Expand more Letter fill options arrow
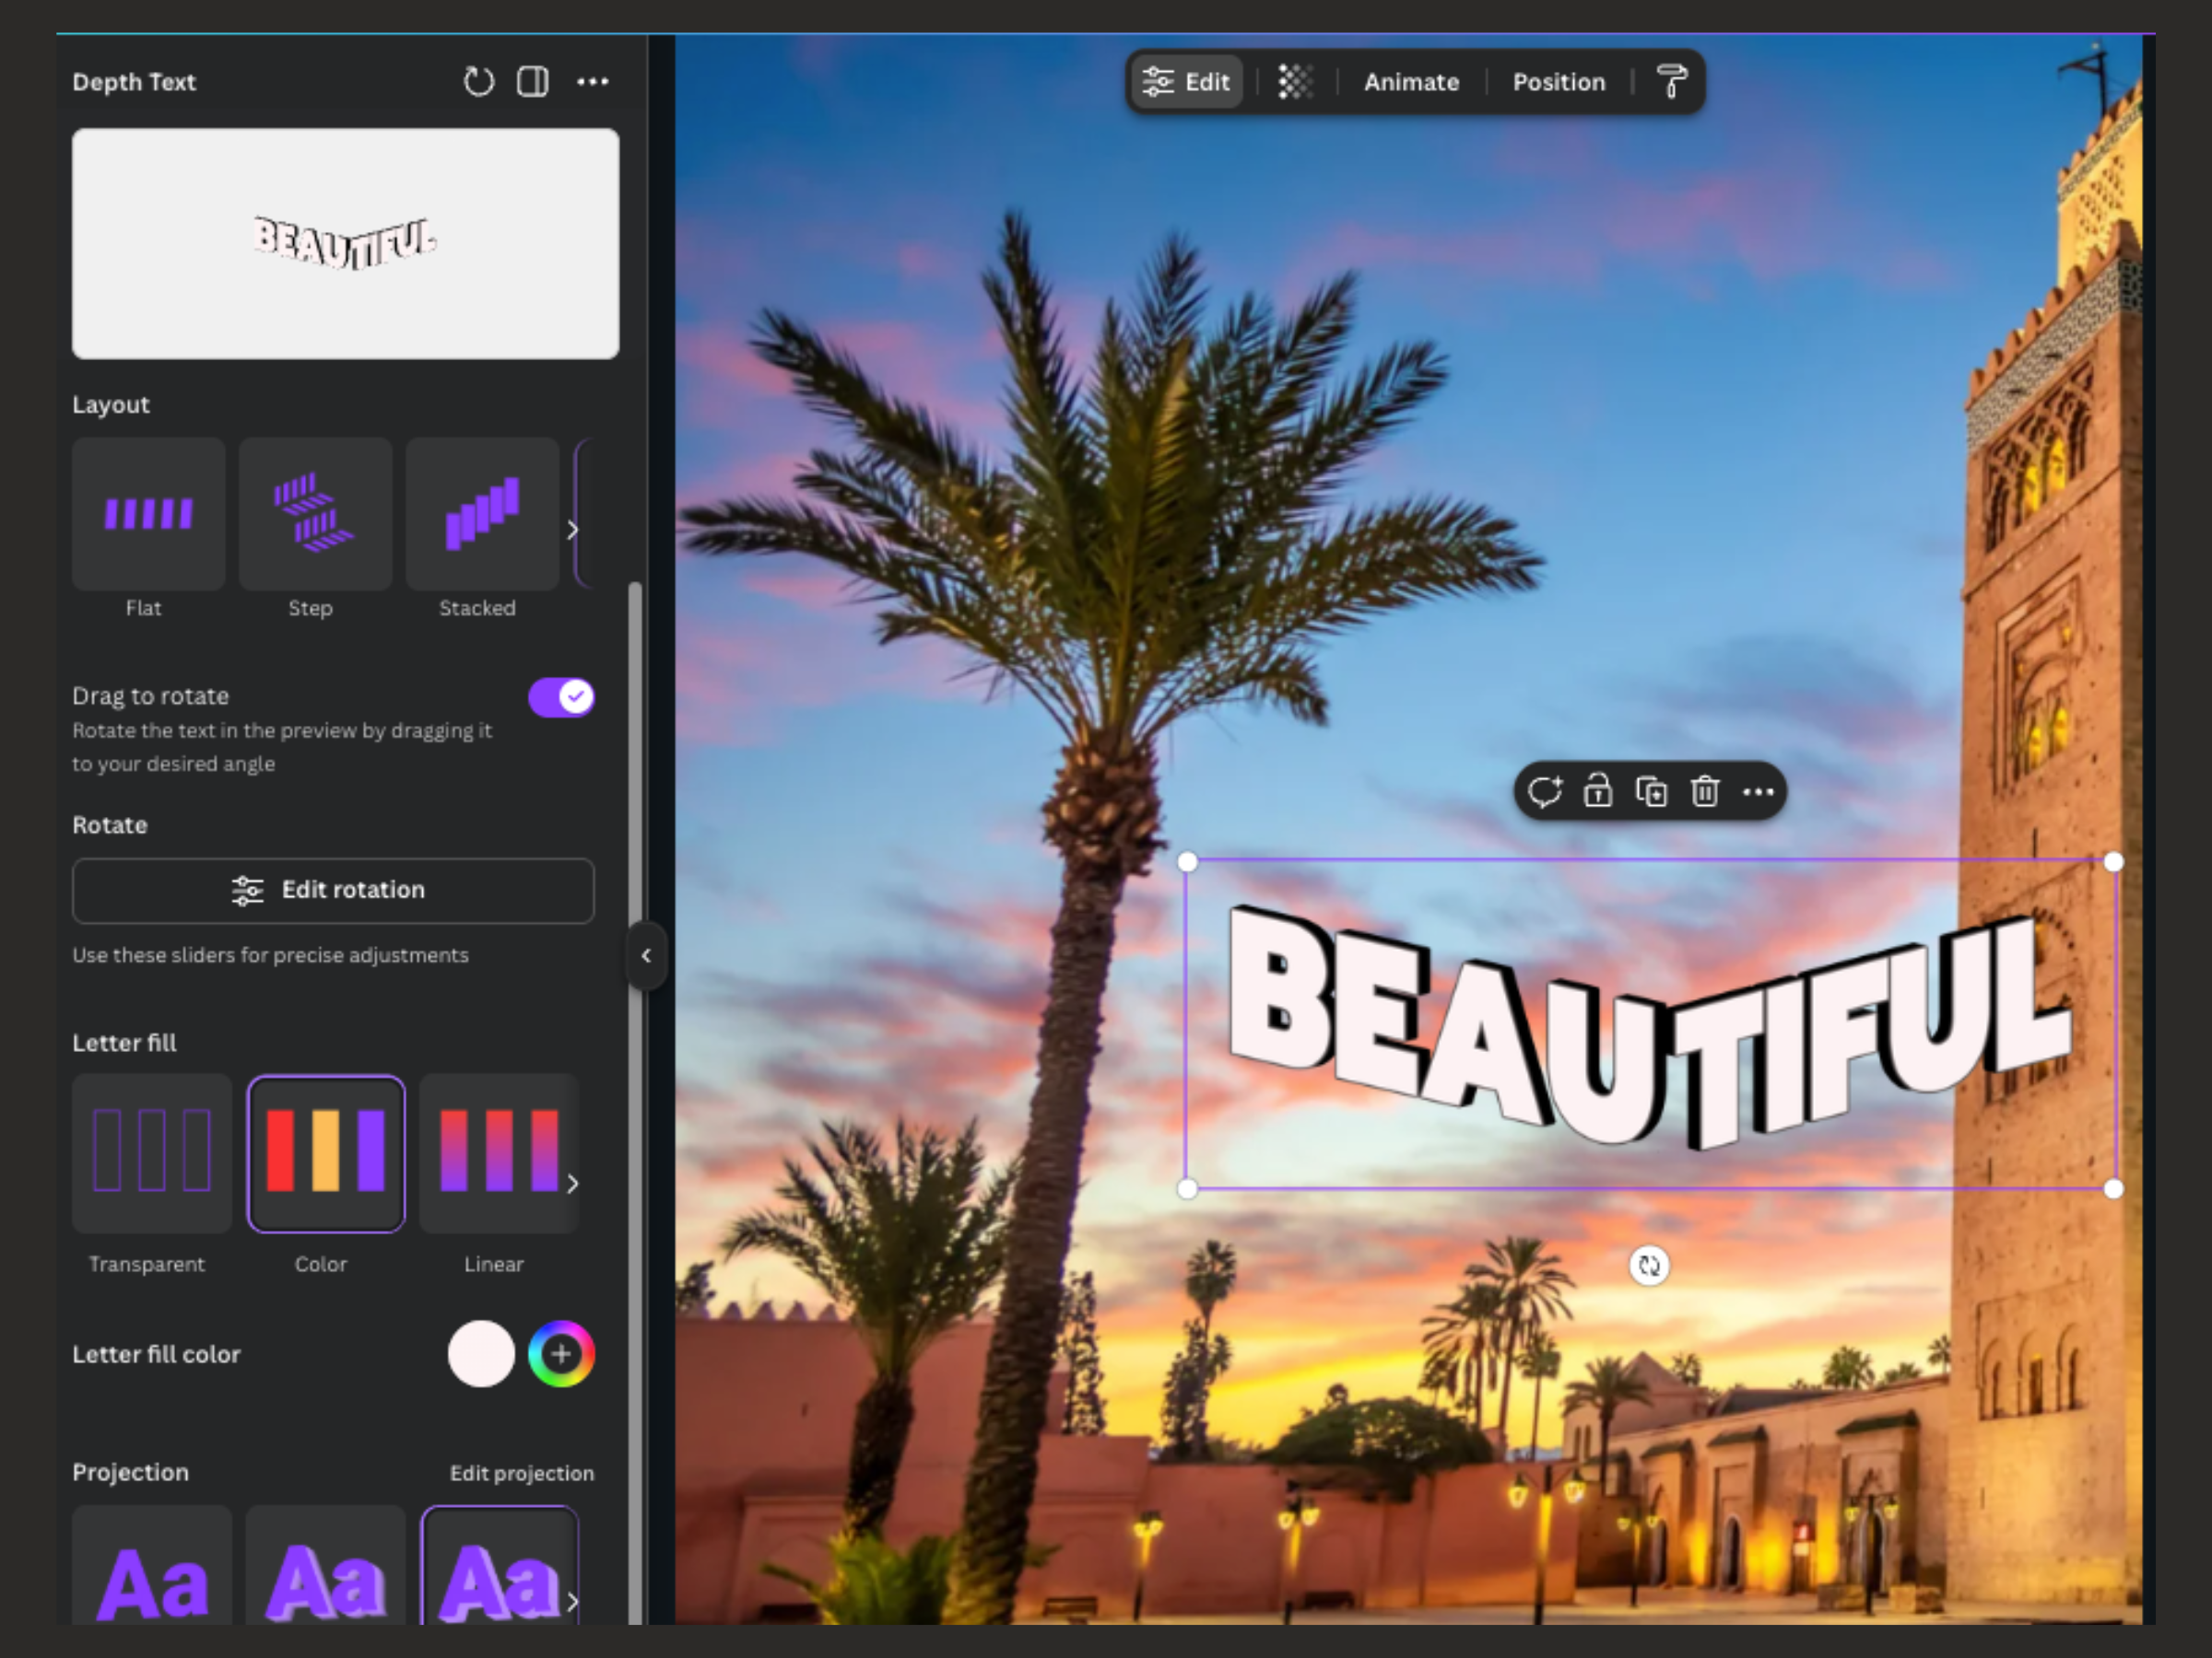Image resolution: width=2212 pixels, height=1658 pixels. (x=573, y=1184)
